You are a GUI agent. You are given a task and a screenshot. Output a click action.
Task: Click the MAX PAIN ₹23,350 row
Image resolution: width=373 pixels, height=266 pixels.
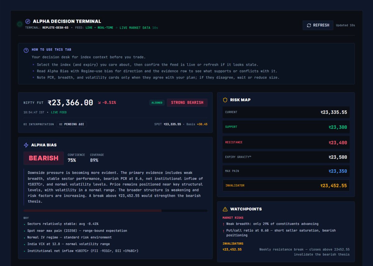click(286, 171)
